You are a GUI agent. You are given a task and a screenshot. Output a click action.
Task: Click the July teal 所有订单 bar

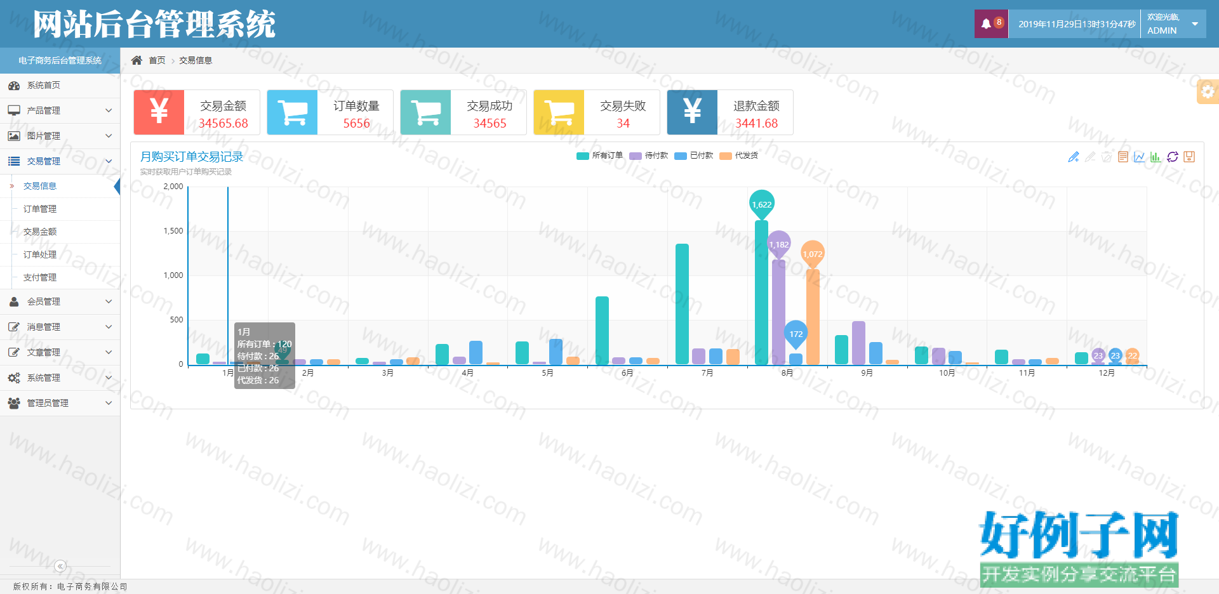[x=682, y=304]
